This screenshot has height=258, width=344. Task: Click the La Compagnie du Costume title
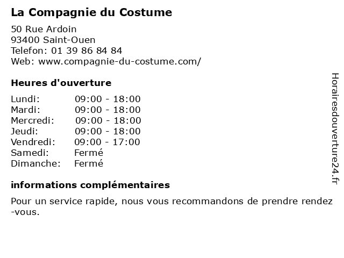(x=91, y=12)
